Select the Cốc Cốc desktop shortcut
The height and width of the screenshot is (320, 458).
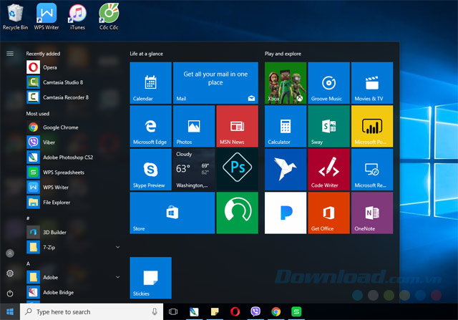point(109,16)
